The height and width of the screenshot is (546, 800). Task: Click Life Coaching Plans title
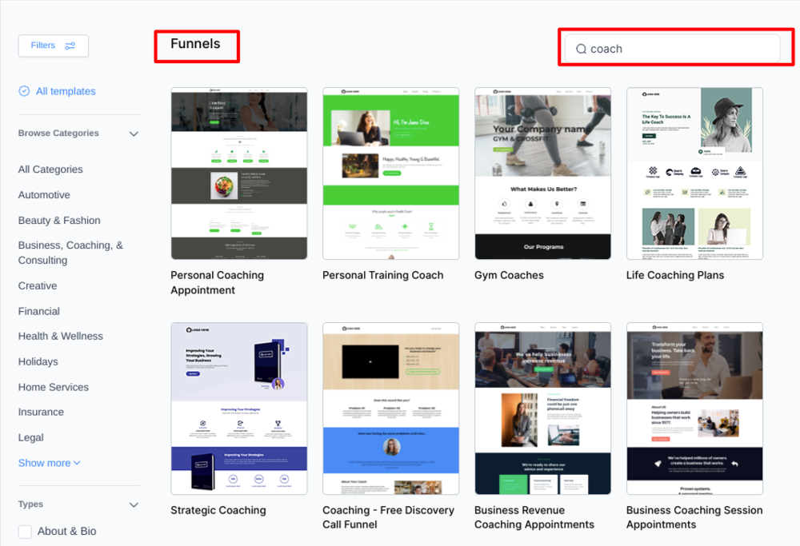coord(675,275)
